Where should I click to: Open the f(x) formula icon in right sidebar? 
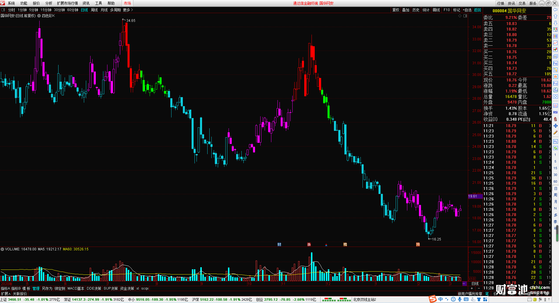555,90
